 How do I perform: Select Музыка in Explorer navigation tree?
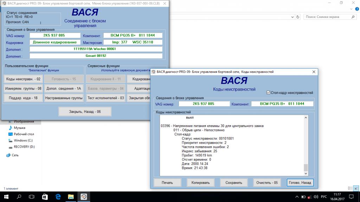[20, 128]
